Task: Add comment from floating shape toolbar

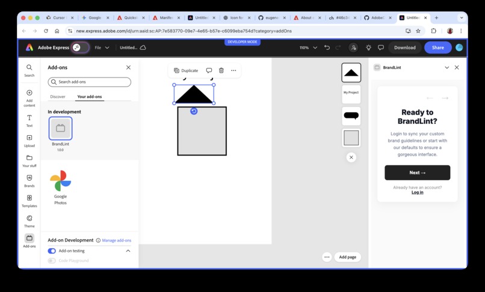Action: tap(209, 70)
